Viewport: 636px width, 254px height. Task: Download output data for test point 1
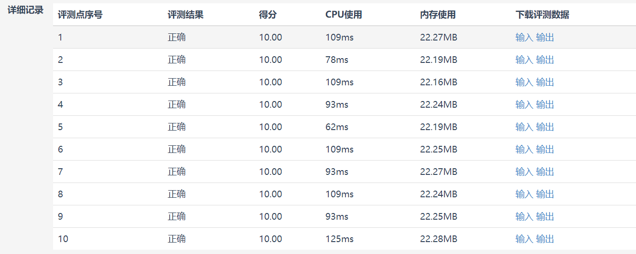tap(545, 37)
